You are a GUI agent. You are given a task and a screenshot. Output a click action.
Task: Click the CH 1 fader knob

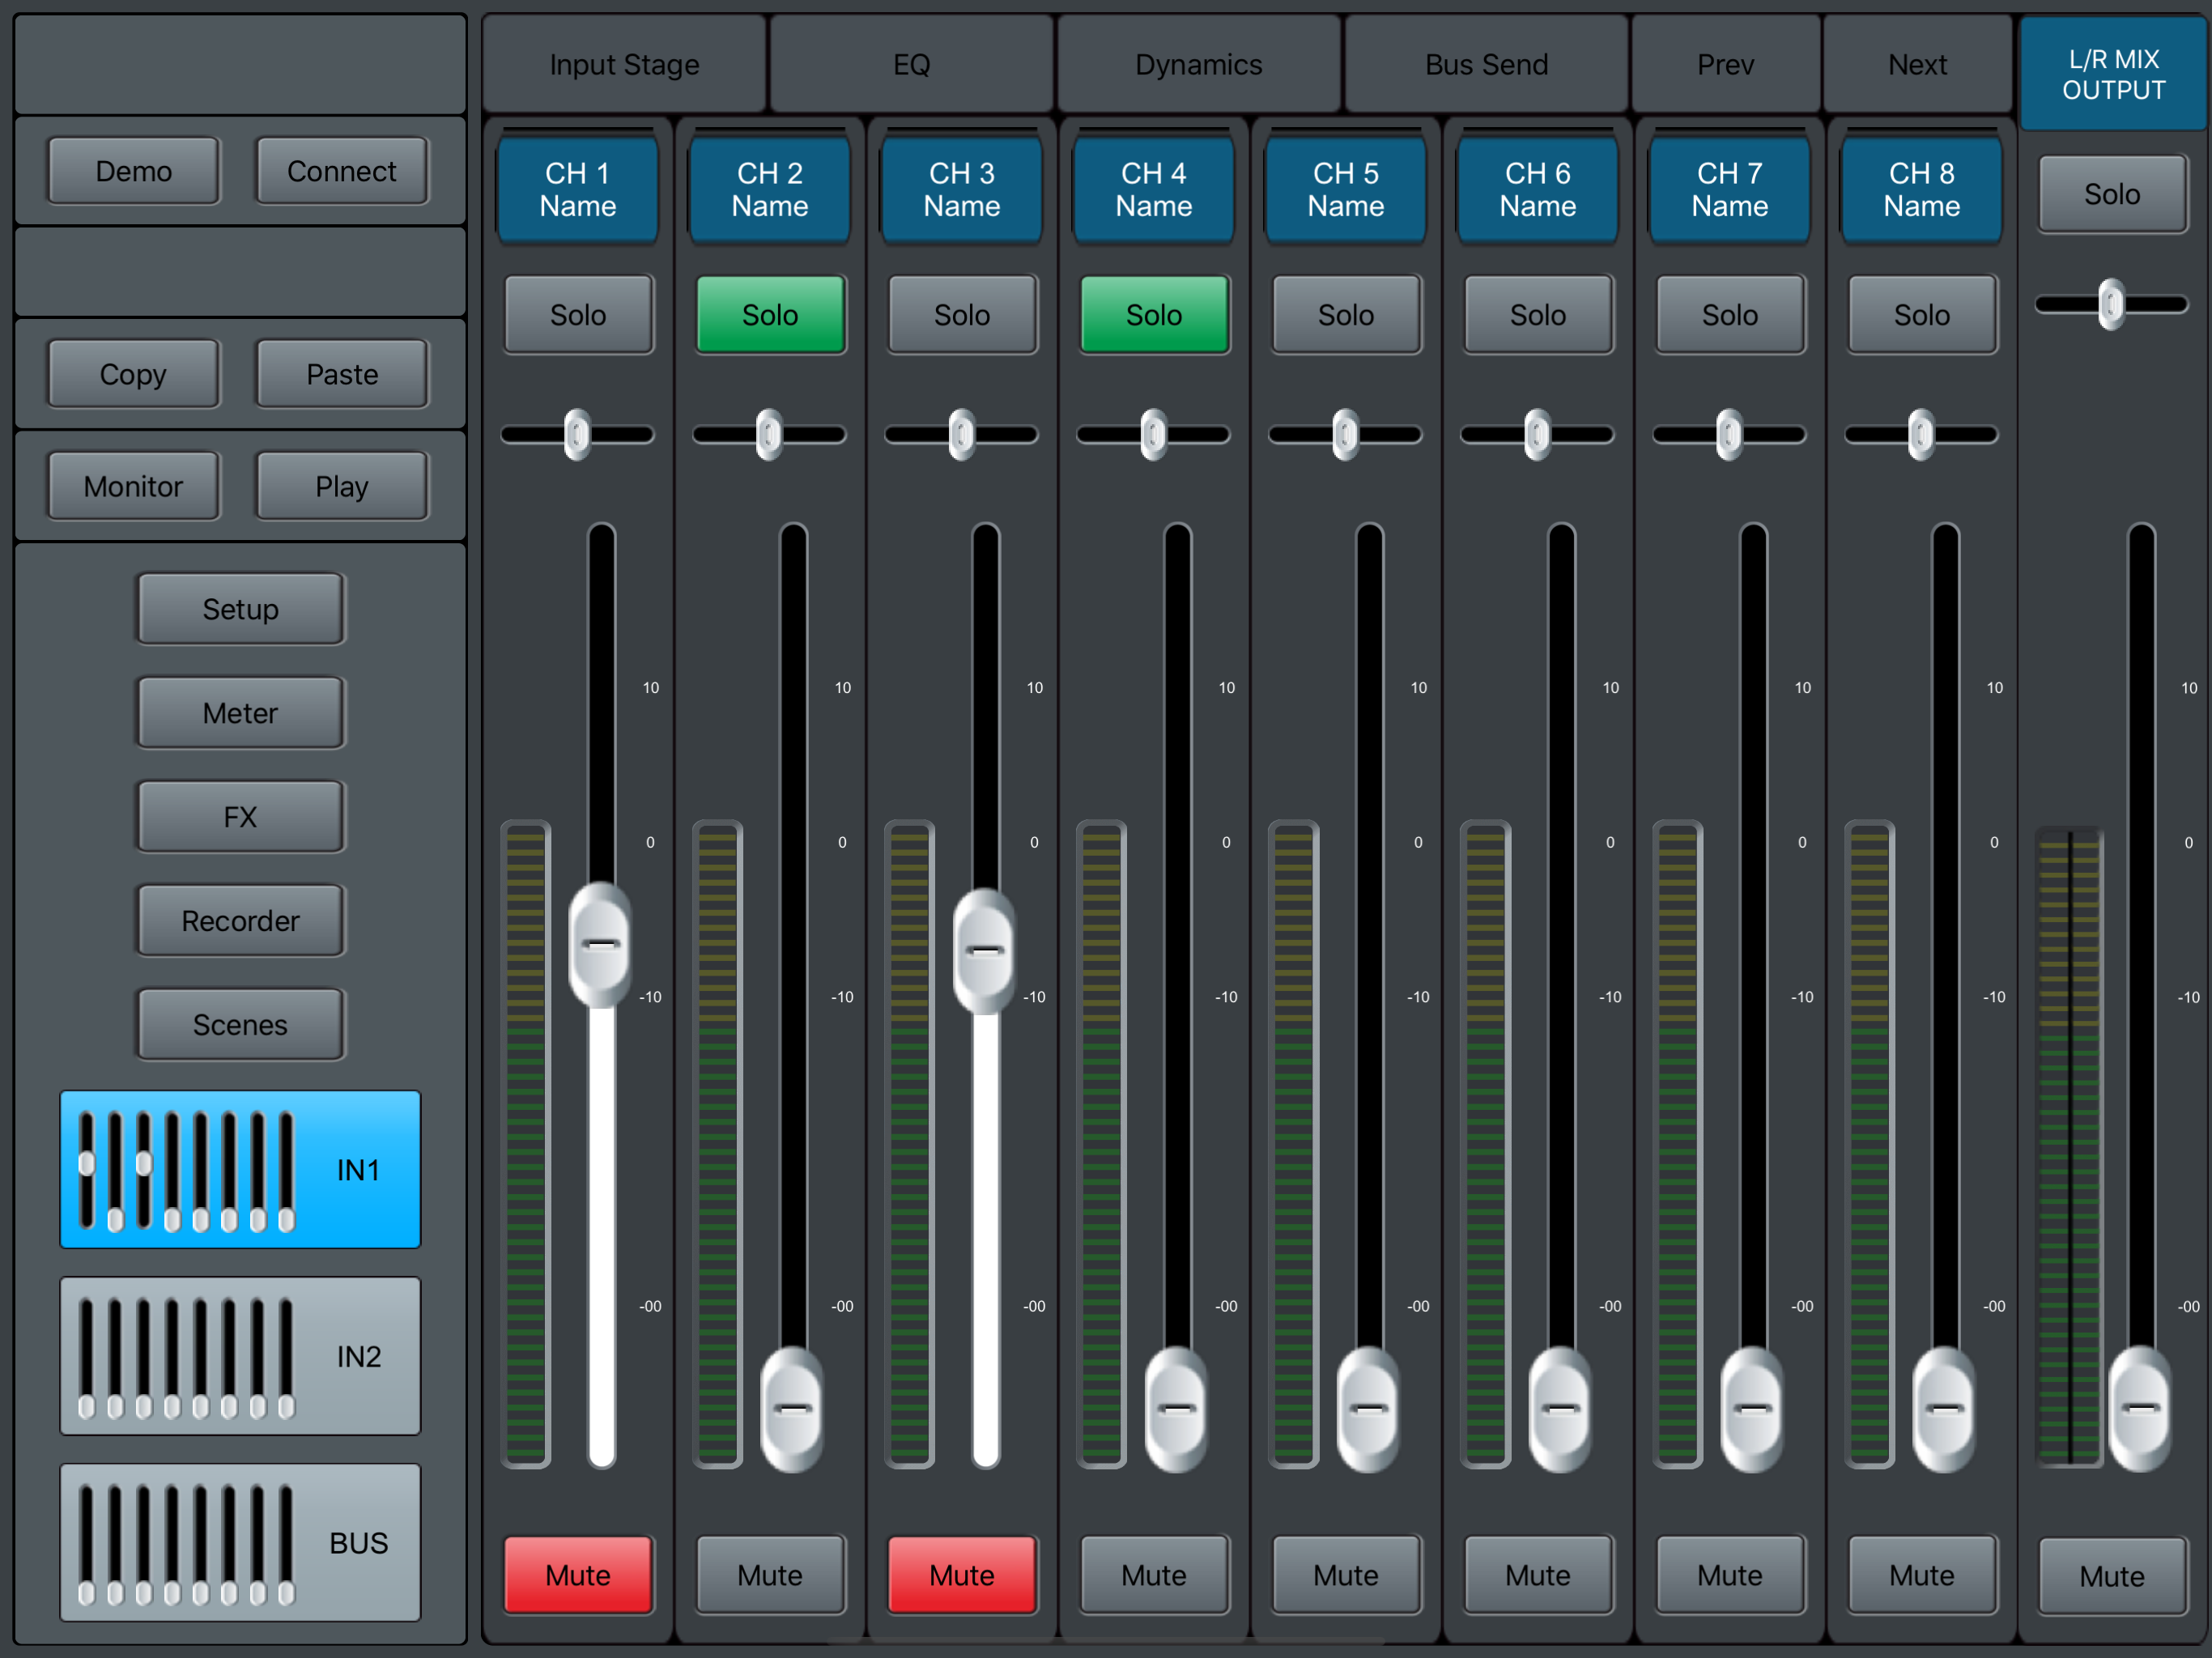[600, 944]
